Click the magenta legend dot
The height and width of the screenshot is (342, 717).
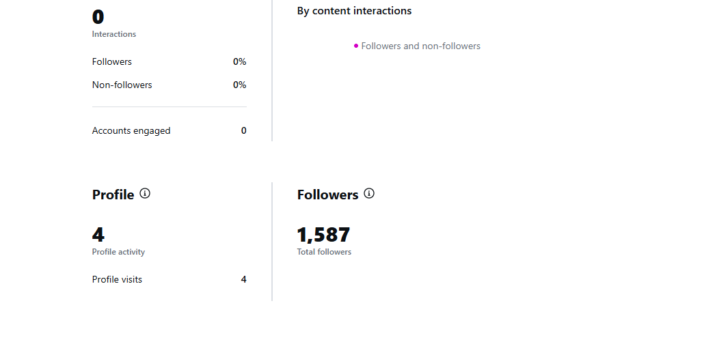pos(356,46)
